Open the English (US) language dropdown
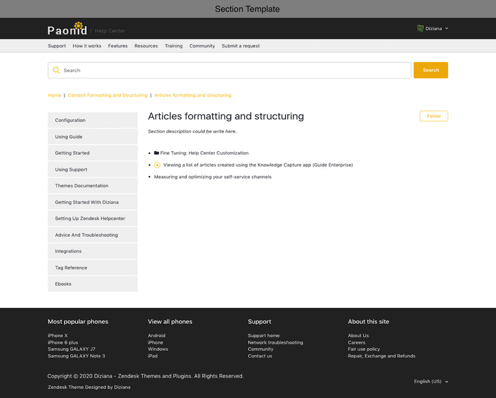The width and height of the screenshot is (496, 398). click(x=431, y=382)
